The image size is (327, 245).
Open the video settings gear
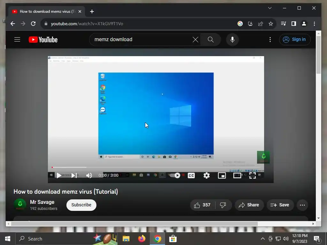point(207,175)
